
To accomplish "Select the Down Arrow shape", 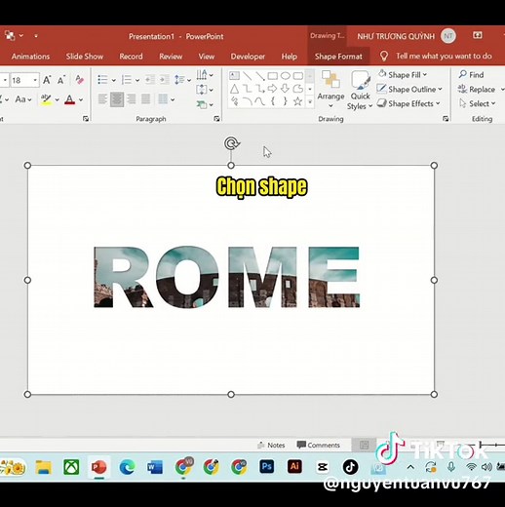I will pyautogui.click(x=285, y=89).
